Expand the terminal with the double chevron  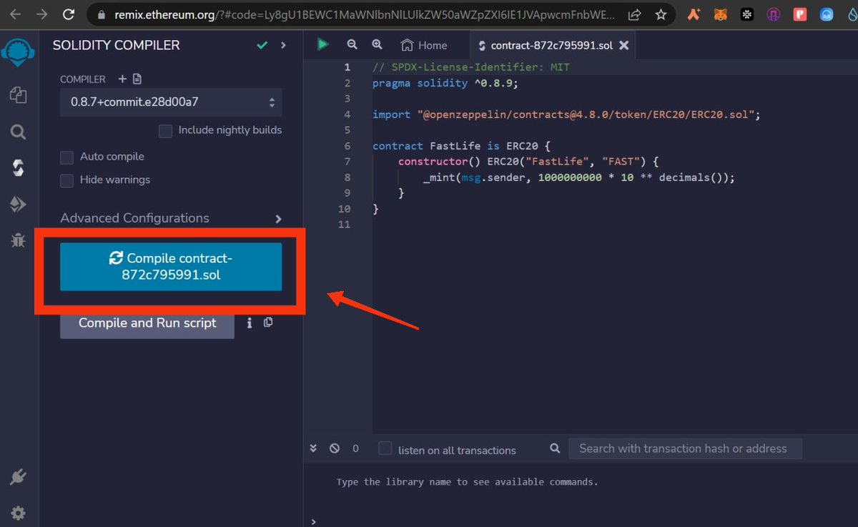[313, 448]
